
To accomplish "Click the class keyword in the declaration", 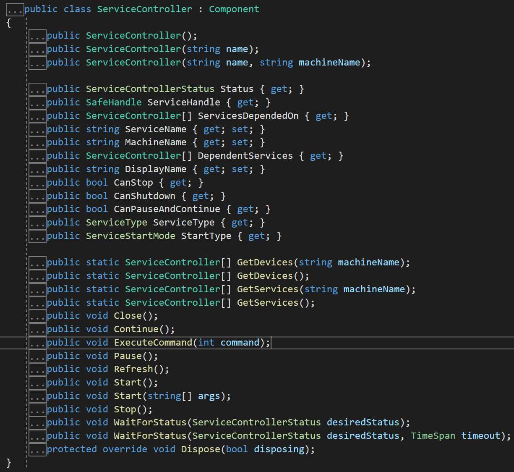I will [x=77, y=9].
